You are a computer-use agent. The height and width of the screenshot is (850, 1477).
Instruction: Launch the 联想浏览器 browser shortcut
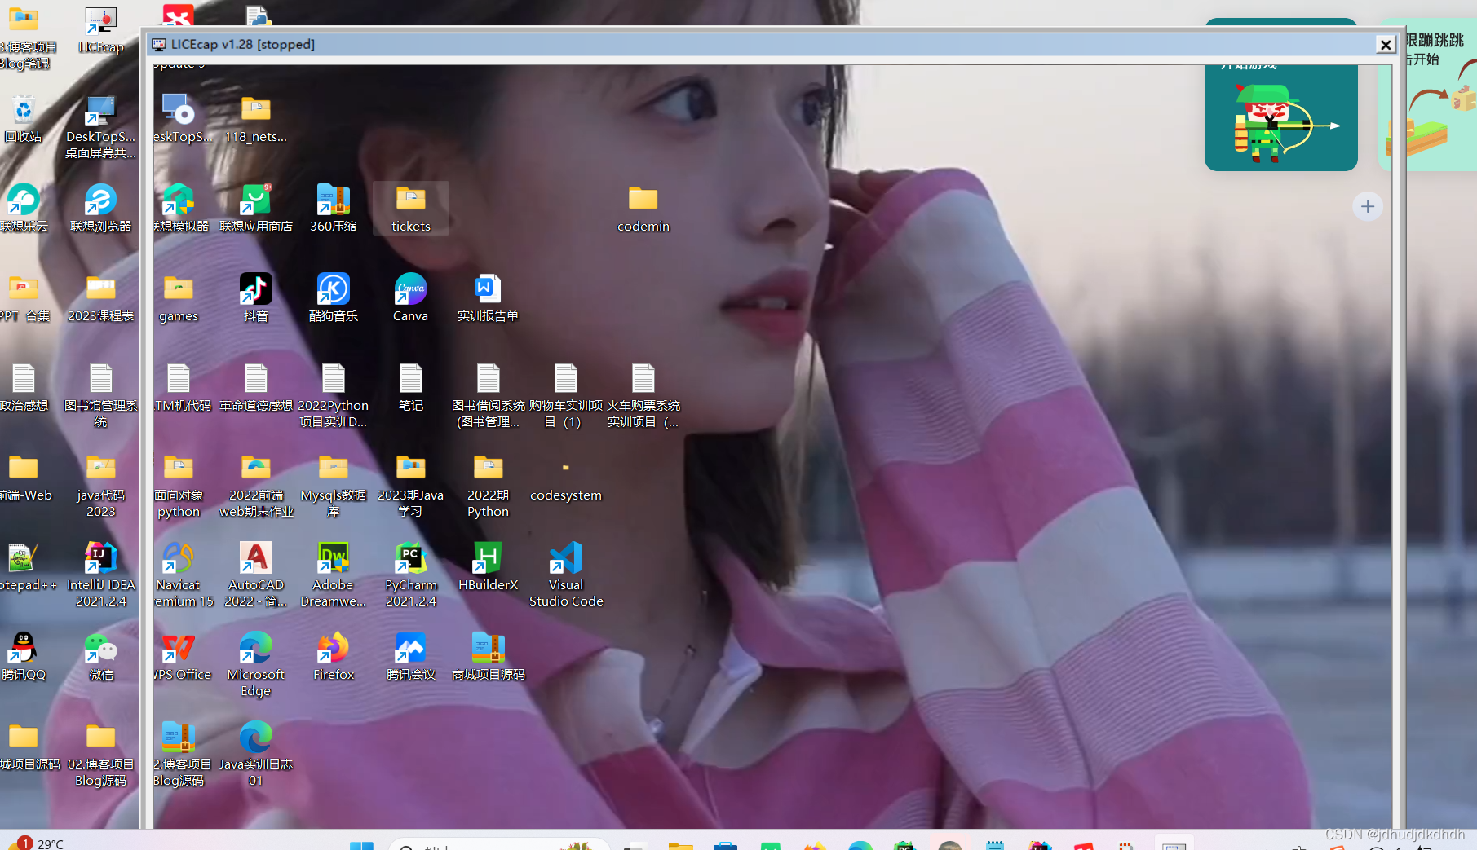pyautogui.click(x=101, y=209)
